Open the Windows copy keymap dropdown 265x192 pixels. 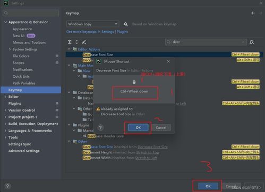tap(92, 24)
